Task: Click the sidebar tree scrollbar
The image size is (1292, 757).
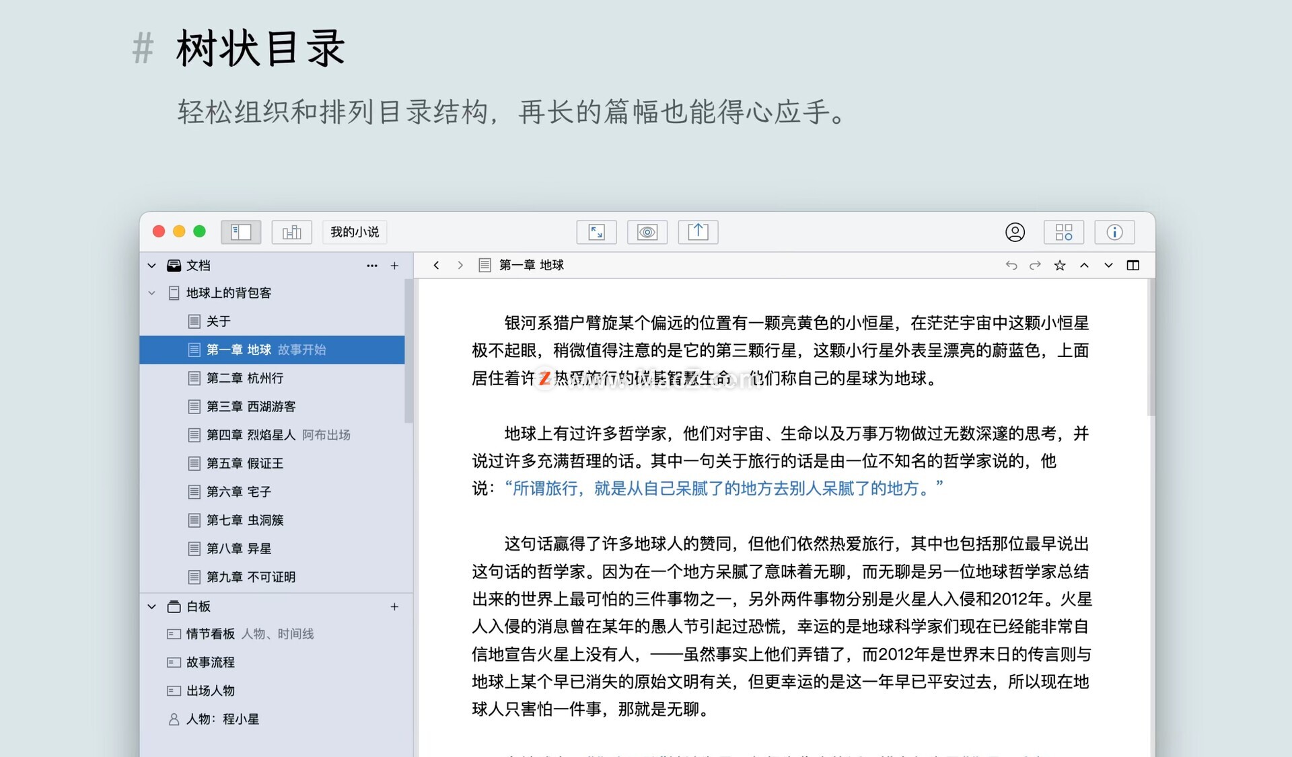Action: pos(408,351)
